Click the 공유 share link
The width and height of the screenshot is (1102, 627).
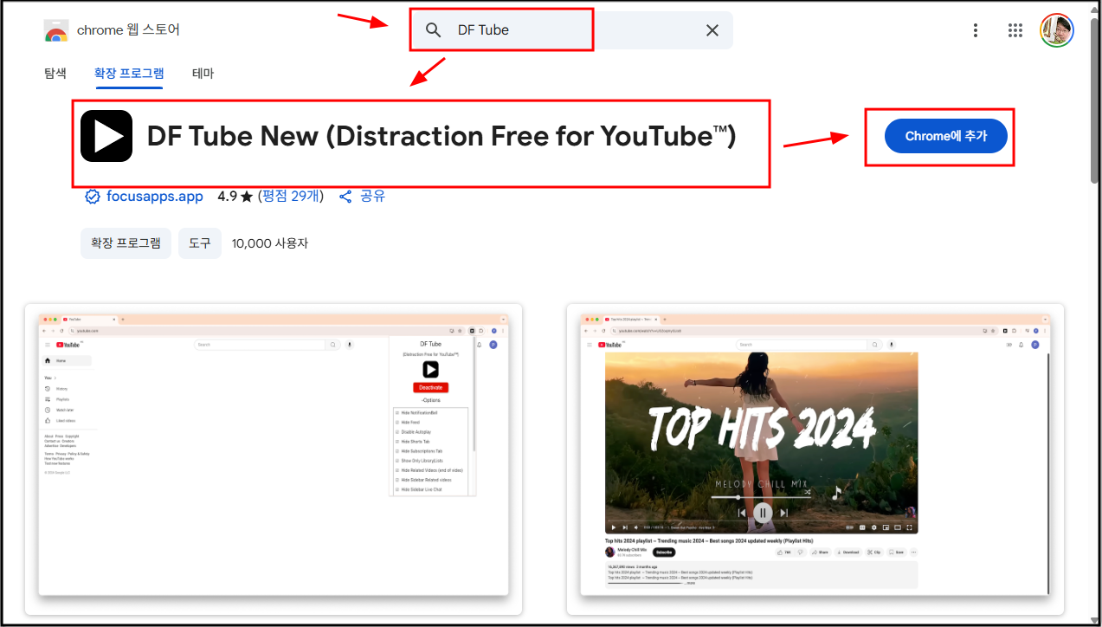tap(372, 197)
